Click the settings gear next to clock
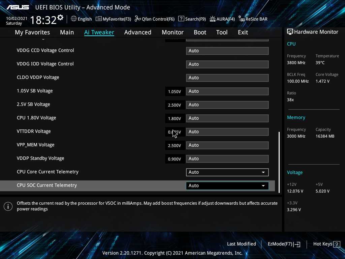 pos(60,18)
